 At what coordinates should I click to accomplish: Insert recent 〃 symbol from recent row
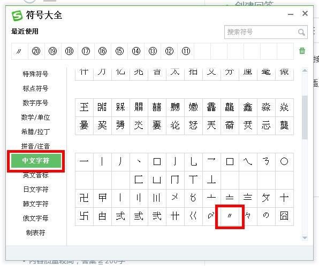pos(19,51)
